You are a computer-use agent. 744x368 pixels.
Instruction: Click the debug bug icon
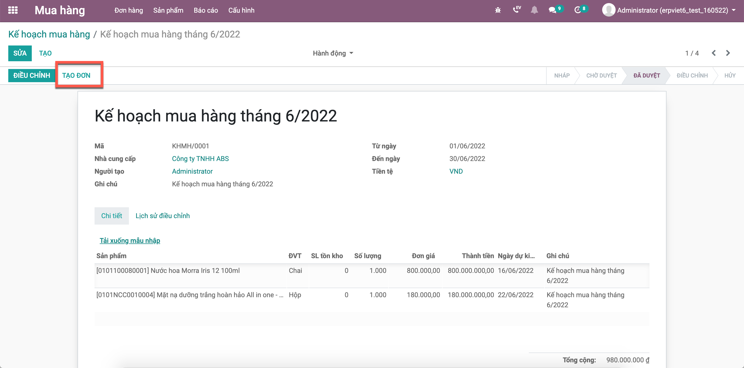pyautogui.click(x=498, y=10)
